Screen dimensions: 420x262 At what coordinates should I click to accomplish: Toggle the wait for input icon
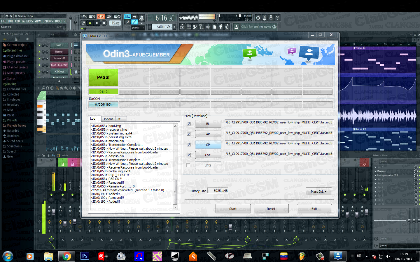click(x=92, y=17)
